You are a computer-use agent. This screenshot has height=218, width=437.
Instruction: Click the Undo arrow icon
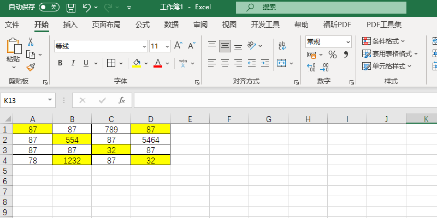click(87, 8)
